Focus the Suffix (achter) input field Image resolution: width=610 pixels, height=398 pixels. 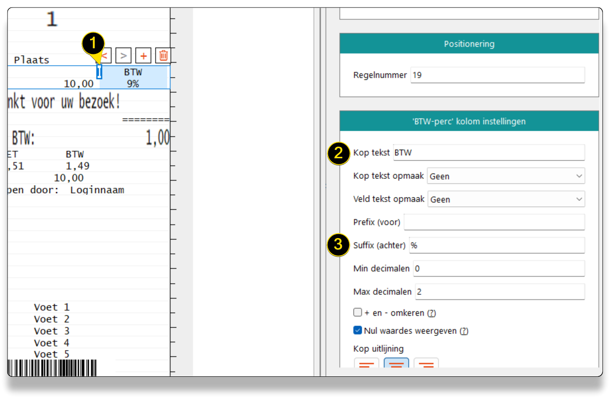496,246
